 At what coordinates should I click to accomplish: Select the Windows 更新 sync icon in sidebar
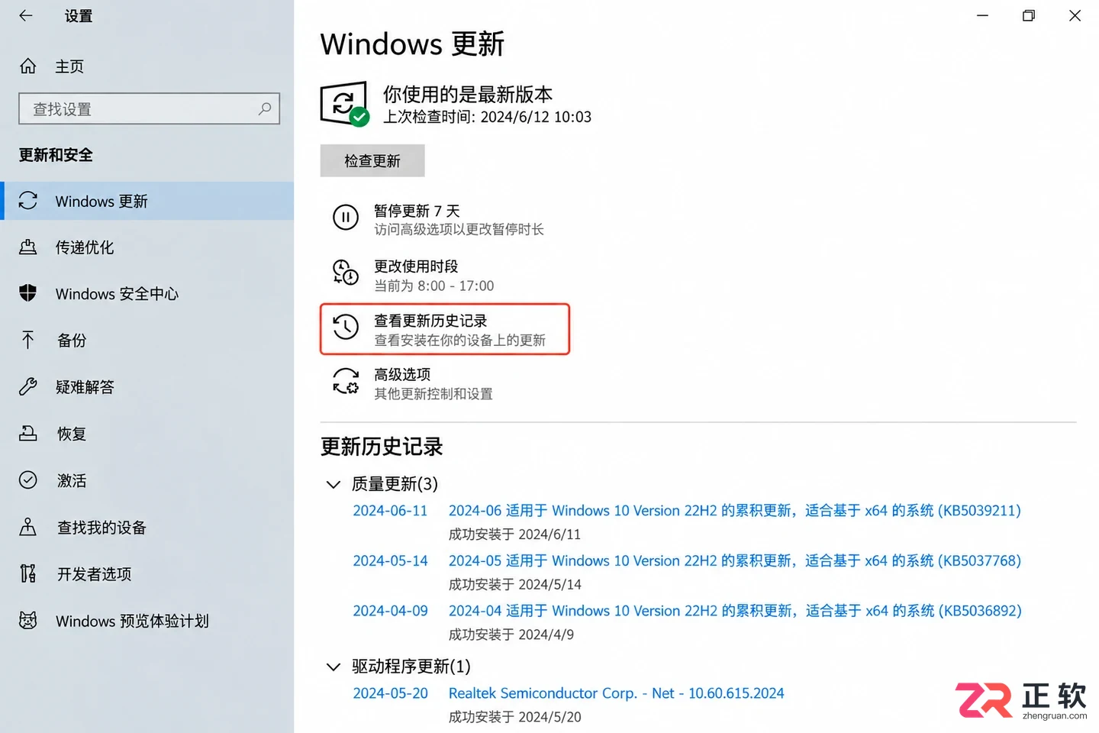tap(28, 201)
